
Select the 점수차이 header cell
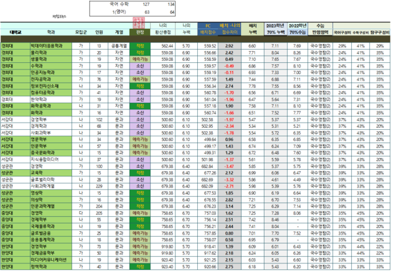(x=230, y=32)
